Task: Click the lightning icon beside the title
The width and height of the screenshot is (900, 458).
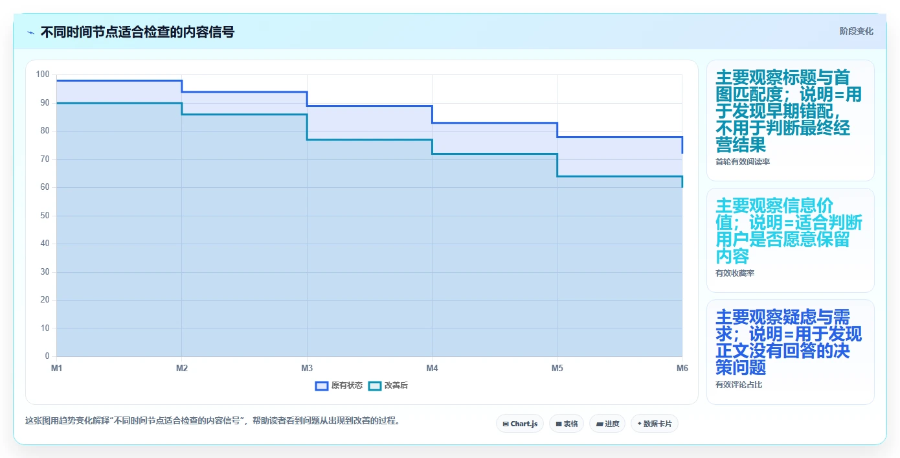Action: (x=30, y=32)
